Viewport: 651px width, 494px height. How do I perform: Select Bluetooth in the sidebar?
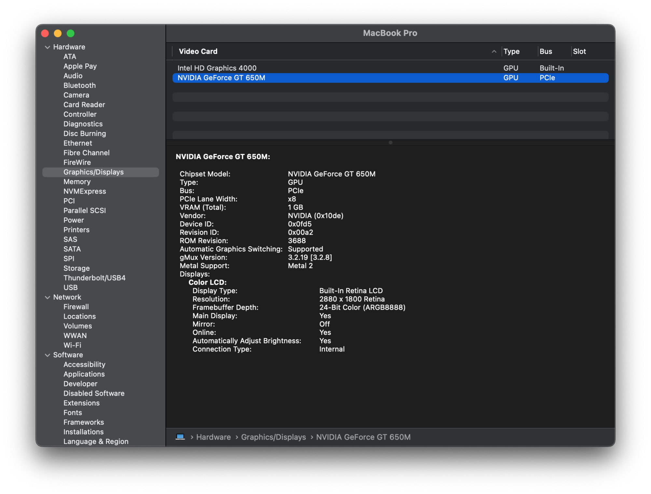coord(79,85)
